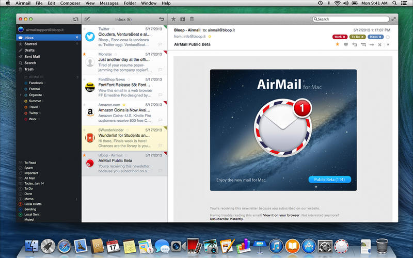The height and width of the screenshot is (258, 413).
Task: Click the forward arrow in message header
Action: pyautogui.click(x=372, y=45)
